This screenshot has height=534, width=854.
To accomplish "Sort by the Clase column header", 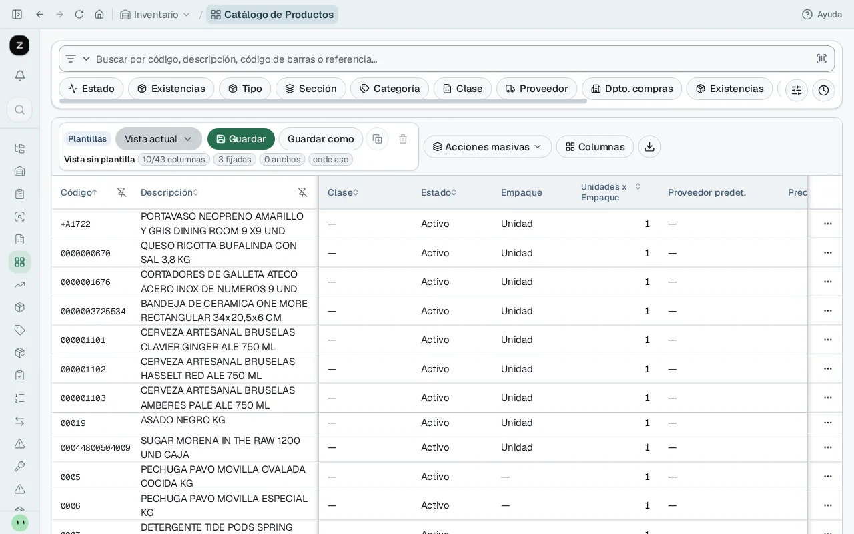I will coord(343,192).
